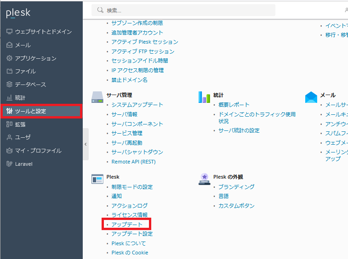Click the サーバ再起動 link
Image resolution: width=348 pixels, height=259 pixels.
point(127,142)
